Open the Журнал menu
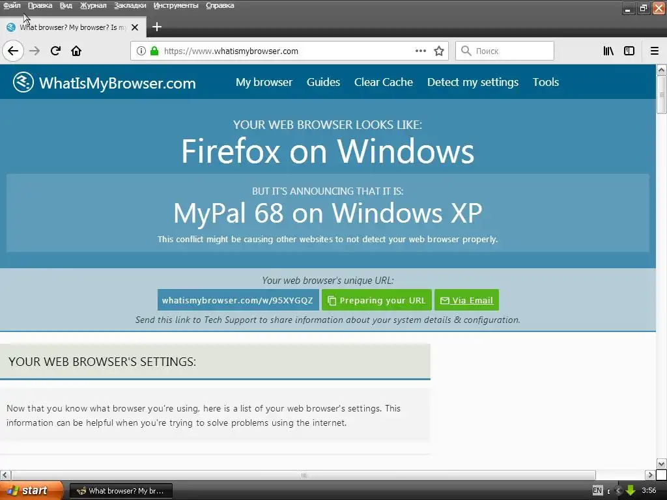667x500 pixels. (93, 5)
